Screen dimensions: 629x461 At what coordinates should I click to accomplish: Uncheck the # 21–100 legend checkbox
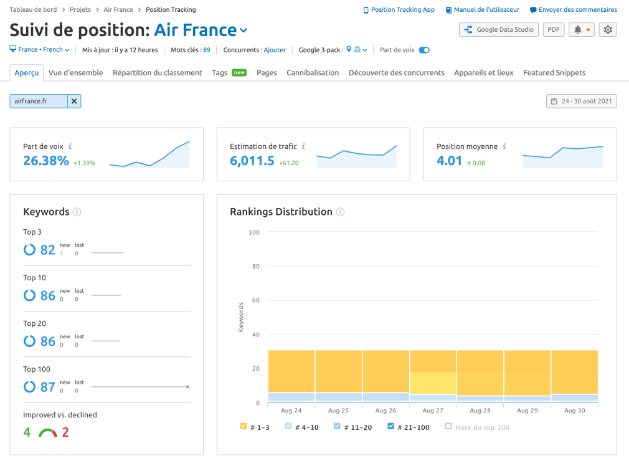390,426
